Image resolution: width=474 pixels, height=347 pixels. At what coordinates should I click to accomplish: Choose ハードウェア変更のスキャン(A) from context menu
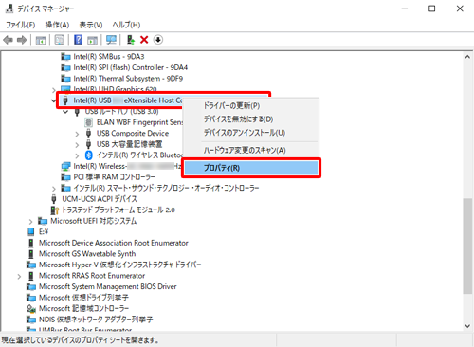(250, 151)
